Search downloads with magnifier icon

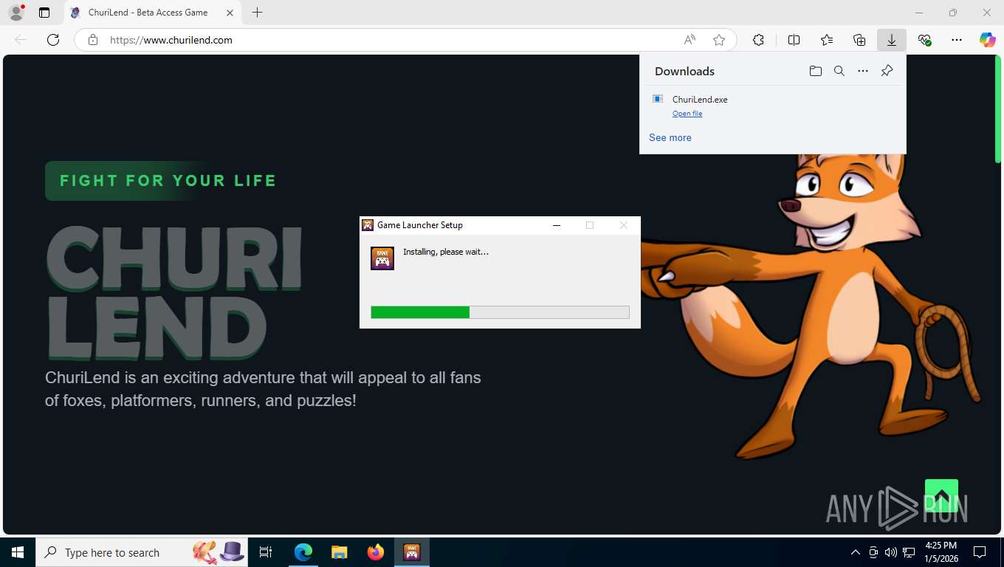click(x=839, y=71)
